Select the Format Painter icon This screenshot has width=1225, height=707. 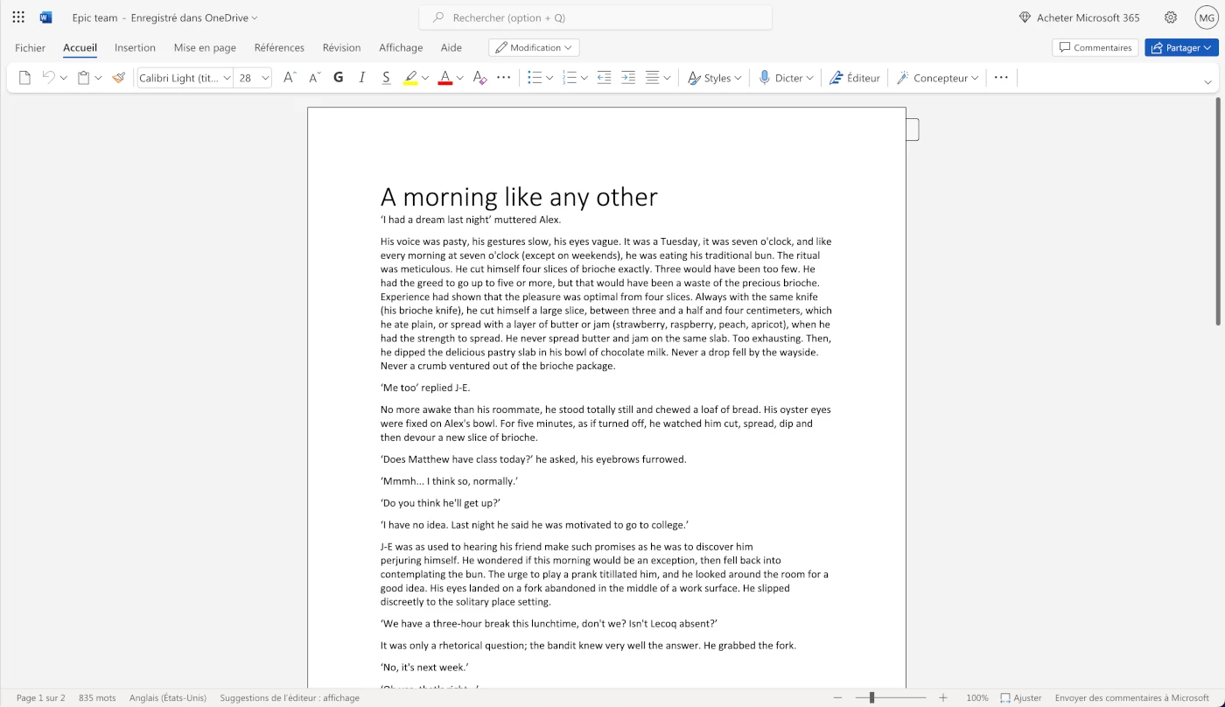click(x=118, y=77)
